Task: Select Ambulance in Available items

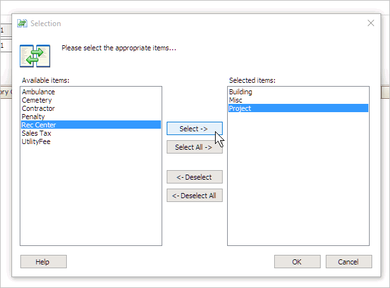Action: coord(38,92)
